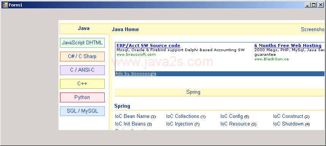This screenshot has height=146, width=326.
Task: Open IoC Injection examples
Action: (x=180, y=124)
